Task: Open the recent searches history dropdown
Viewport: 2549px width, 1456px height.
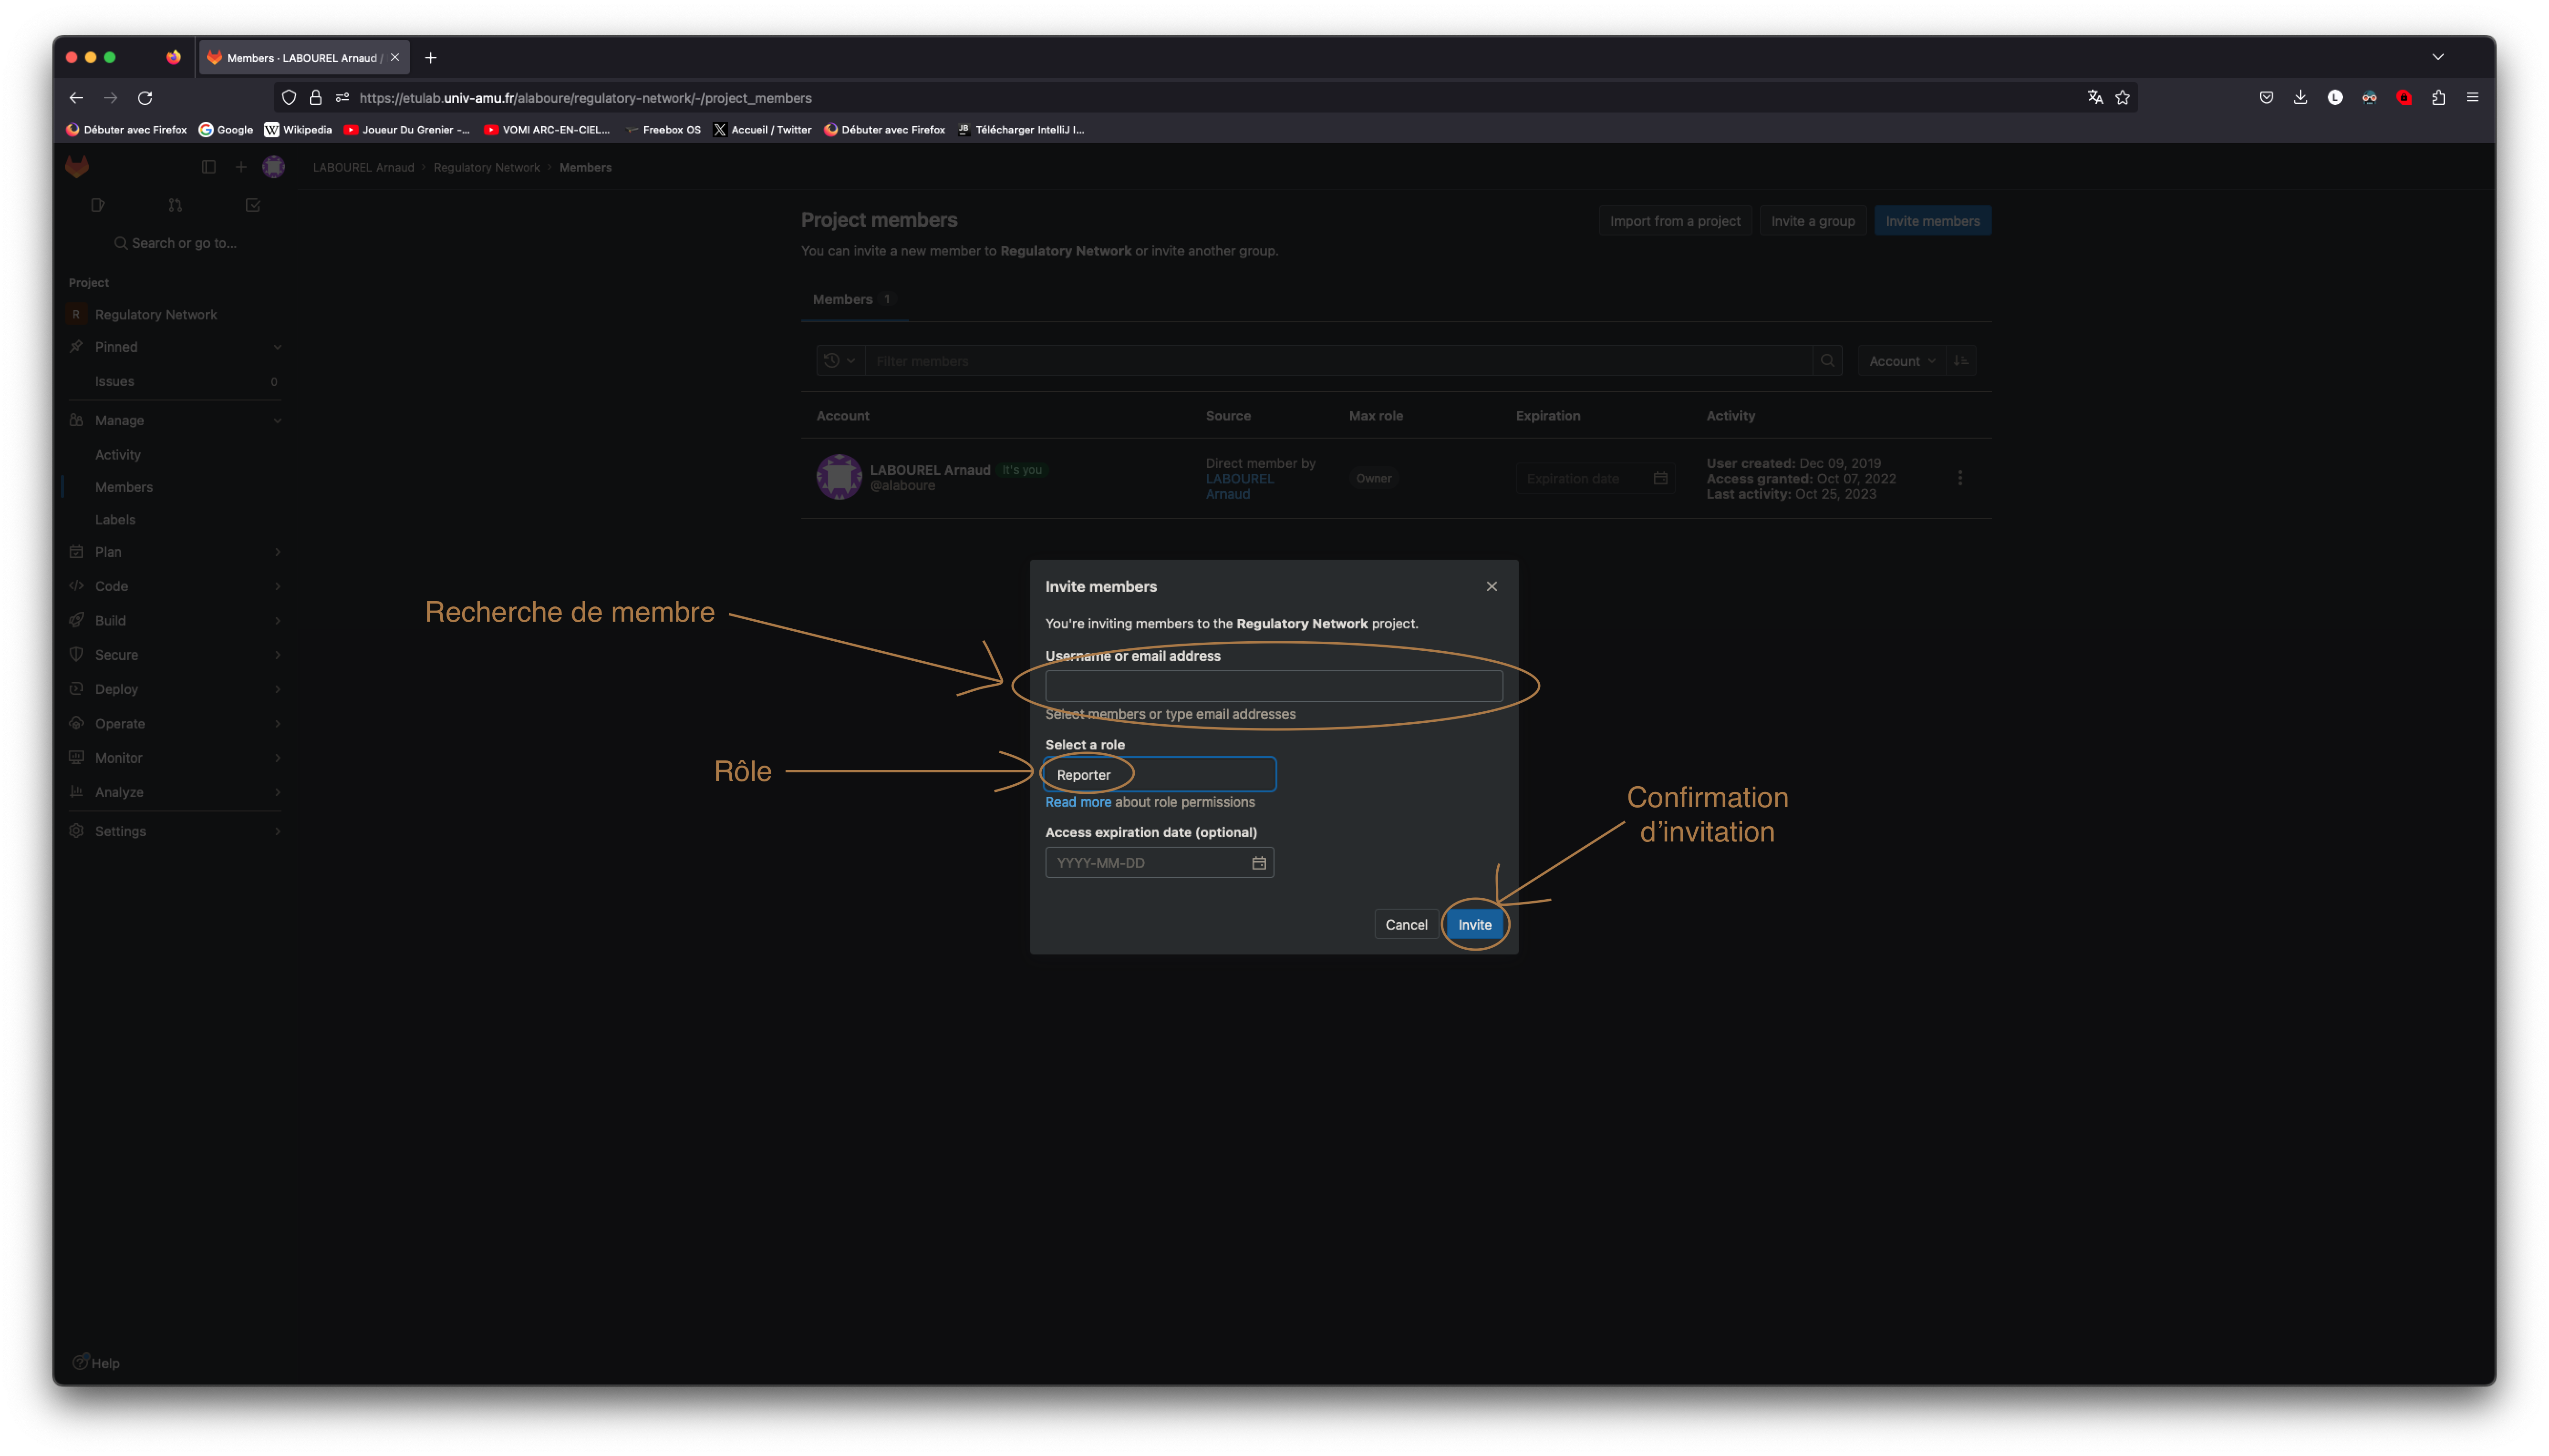Action: [x=839, y=361]
